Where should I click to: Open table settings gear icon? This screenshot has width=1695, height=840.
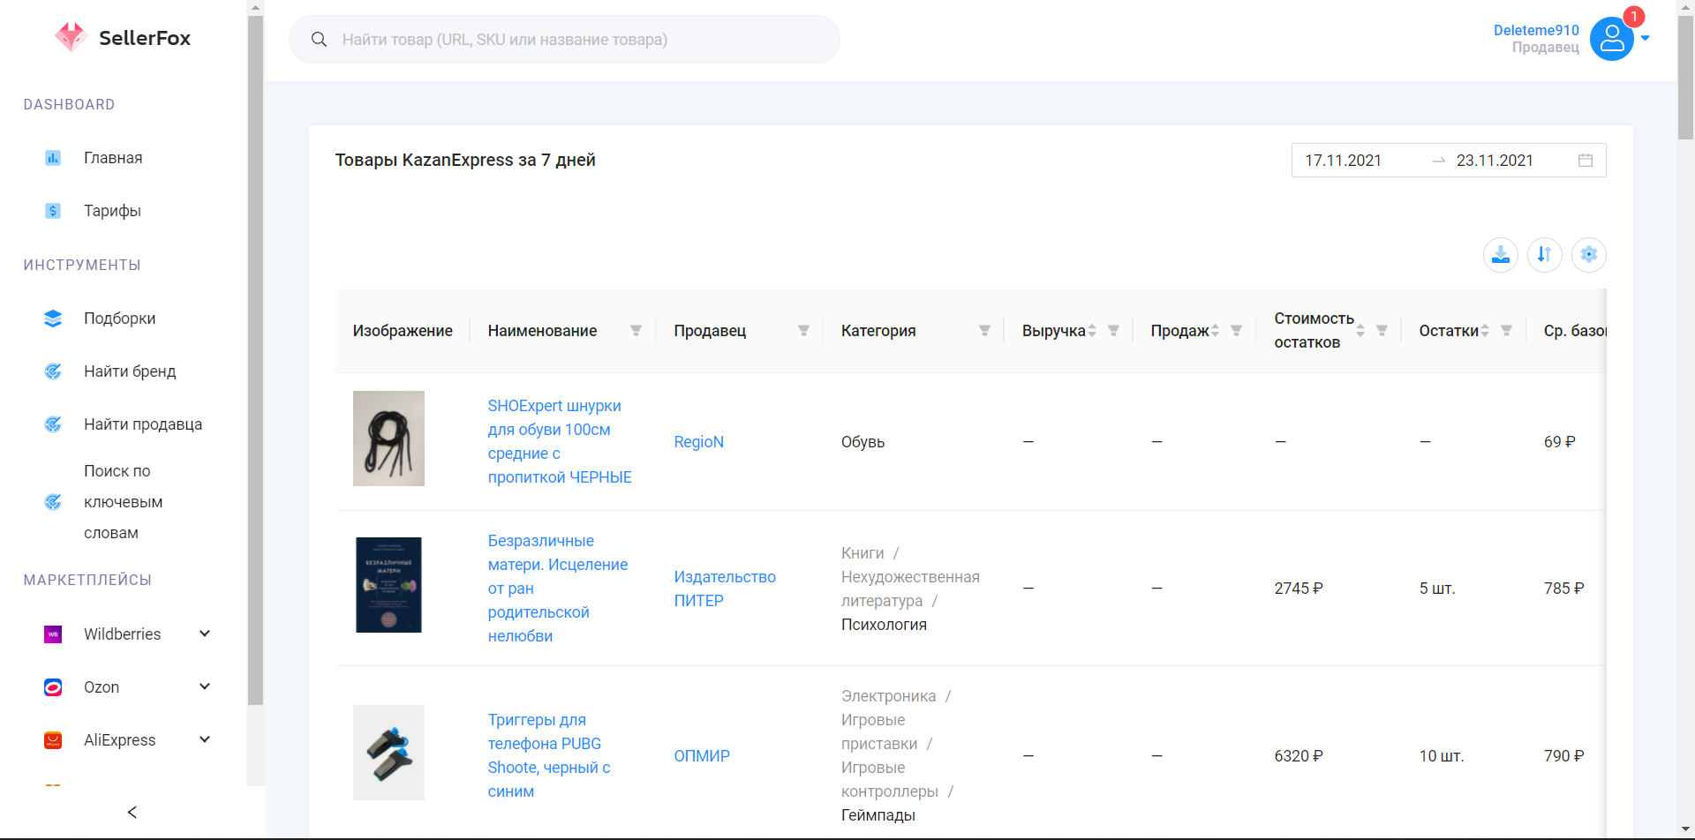pos(1588,255)
